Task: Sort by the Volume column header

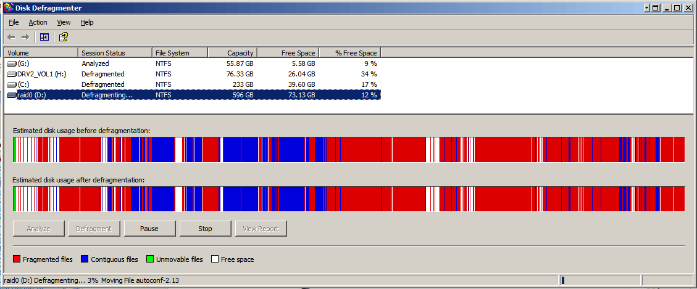Action: pos(41,53)
